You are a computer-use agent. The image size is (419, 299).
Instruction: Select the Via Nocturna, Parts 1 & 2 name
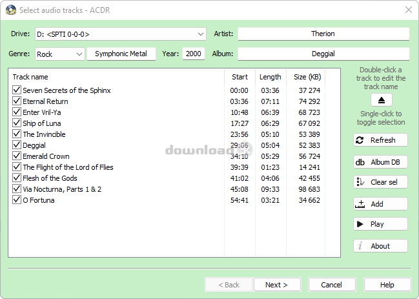coord(62,189)
